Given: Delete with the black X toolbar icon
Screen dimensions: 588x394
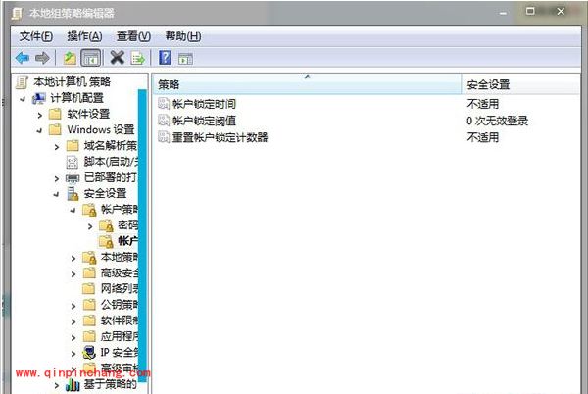Looking at the screenshot, I should (117, 58).
